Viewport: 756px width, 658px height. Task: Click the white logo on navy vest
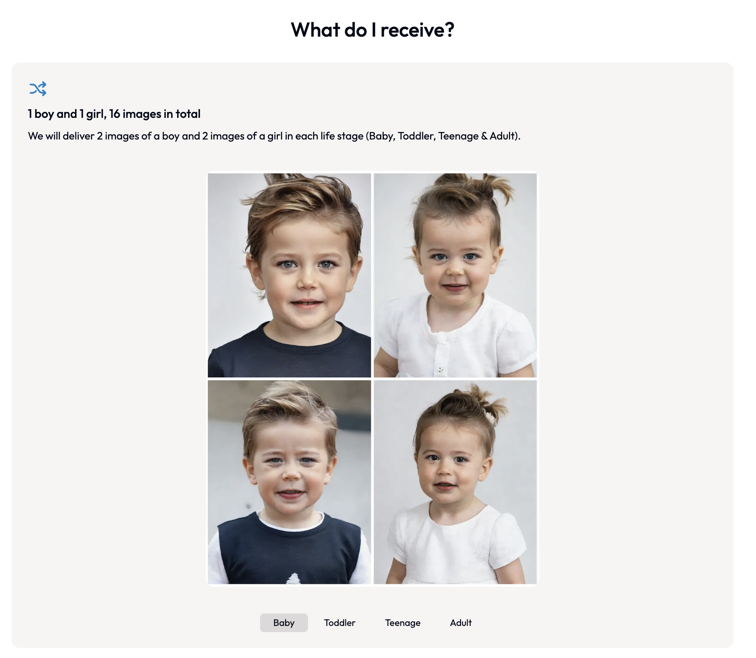coord(293,578)
